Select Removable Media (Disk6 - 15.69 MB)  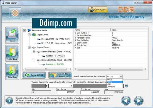point(57,60)
